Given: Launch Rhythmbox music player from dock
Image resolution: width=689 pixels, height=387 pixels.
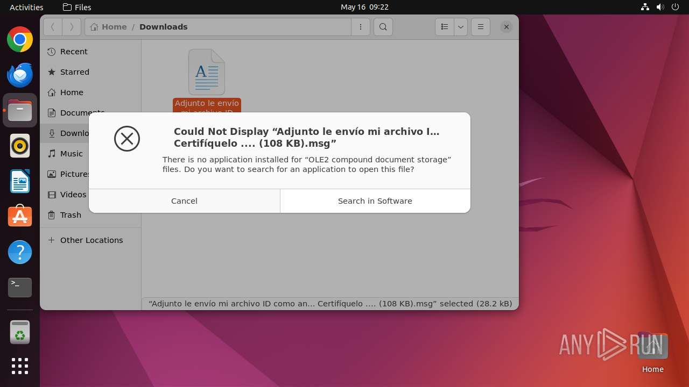Looking at the screenshot, I should (20, 146).
